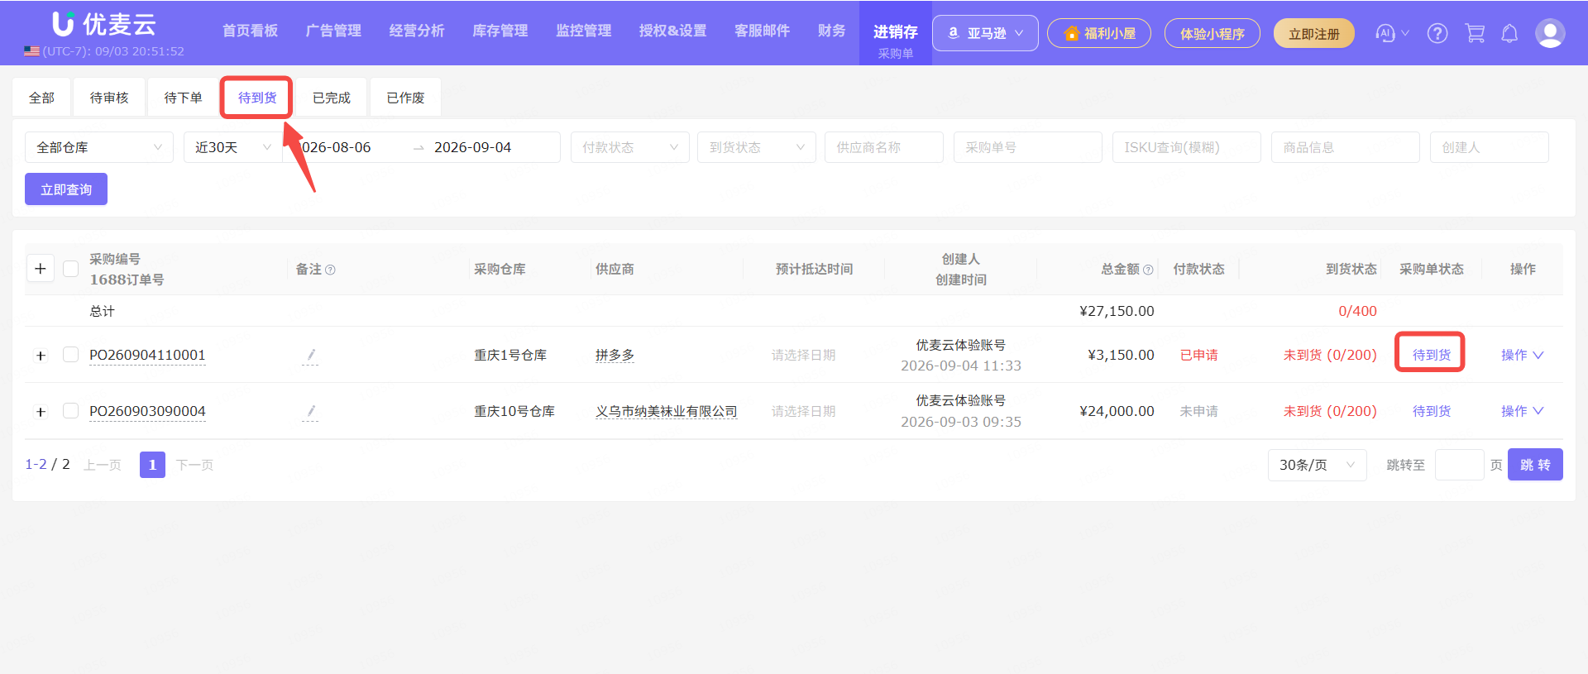The image size is (1588, 674).
Task: Select the 待到货 tab
Action: coord(257,98)
